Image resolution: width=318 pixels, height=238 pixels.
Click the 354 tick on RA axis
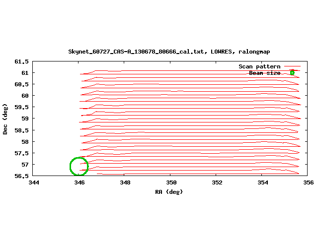262,182
